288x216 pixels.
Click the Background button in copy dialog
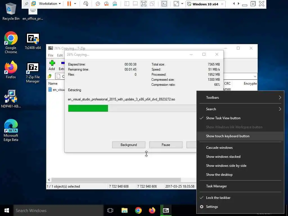coord(129,145)
